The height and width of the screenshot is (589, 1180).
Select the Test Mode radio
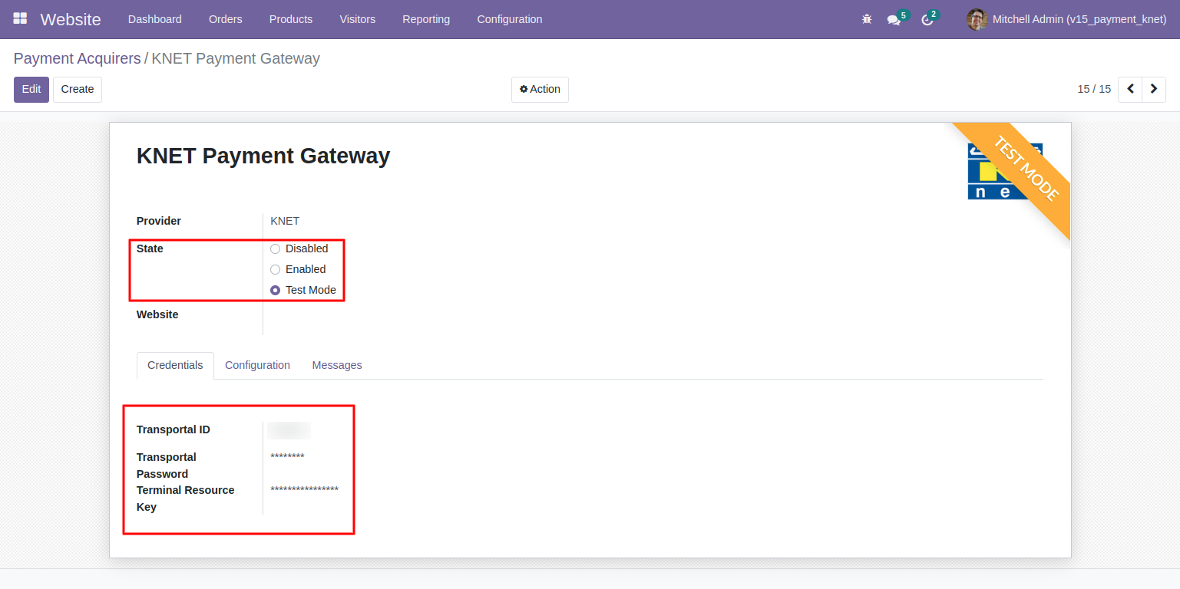276,290
